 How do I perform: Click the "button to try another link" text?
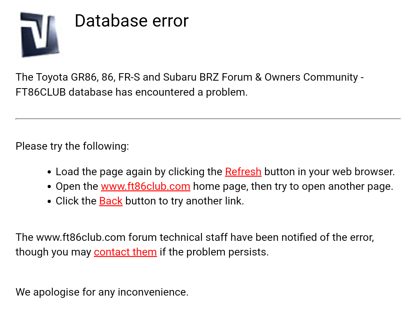[x=184, y=201]
